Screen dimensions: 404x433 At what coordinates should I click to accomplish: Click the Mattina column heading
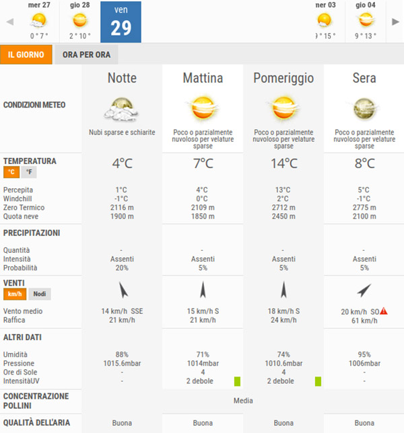click(x=203, y=78)
